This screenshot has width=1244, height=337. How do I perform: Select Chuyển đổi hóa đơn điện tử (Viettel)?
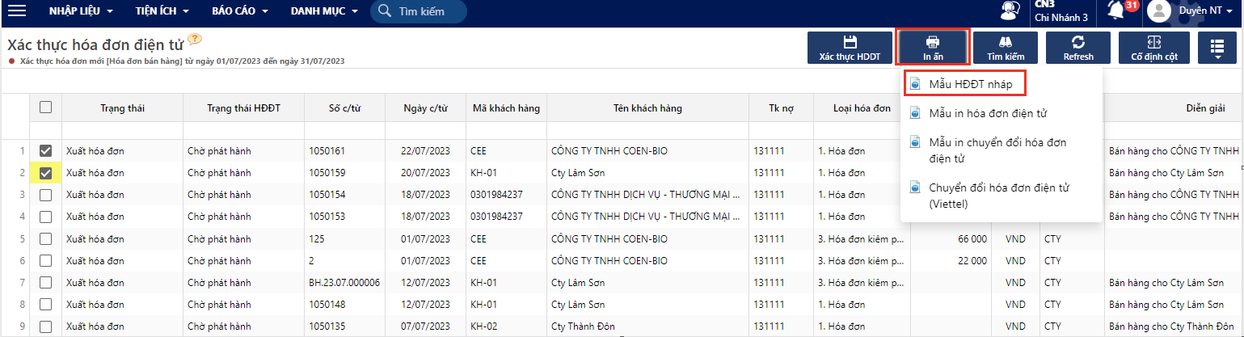998,196
